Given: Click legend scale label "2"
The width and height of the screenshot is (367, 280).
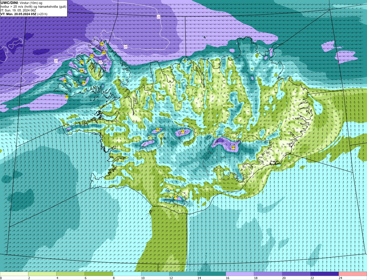Looking at the screenshot, I should (29, 278).
